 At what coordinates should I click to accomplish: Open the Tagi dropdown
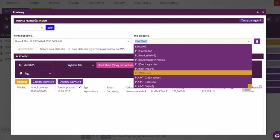click(38, 73)
